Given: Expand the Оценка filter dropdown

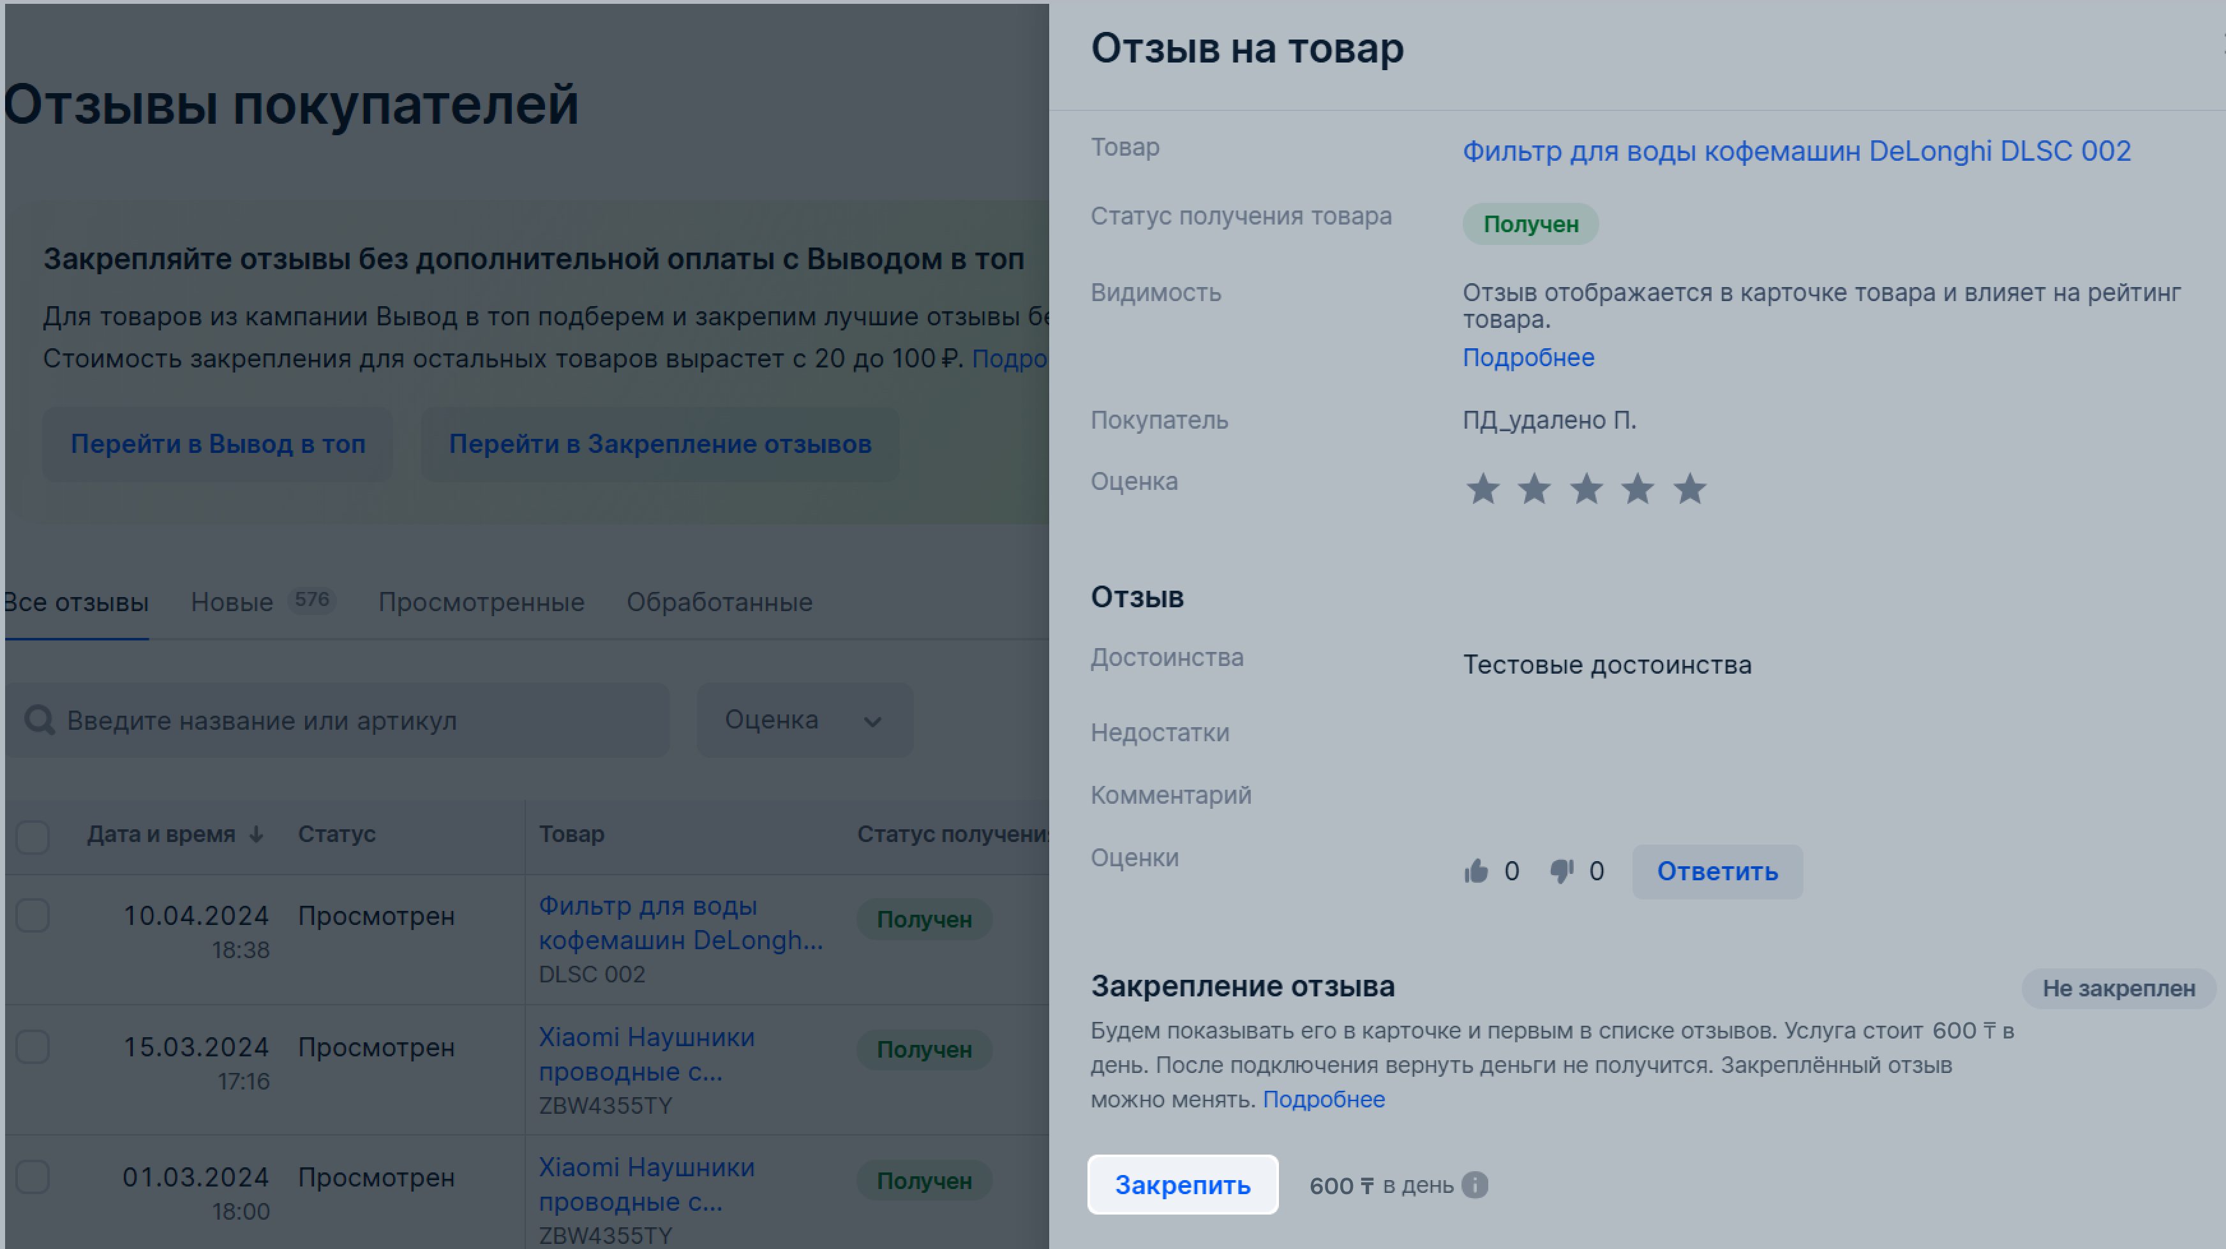Looking at the screenshot, I should pyautogui.click(x=805, y=720).
